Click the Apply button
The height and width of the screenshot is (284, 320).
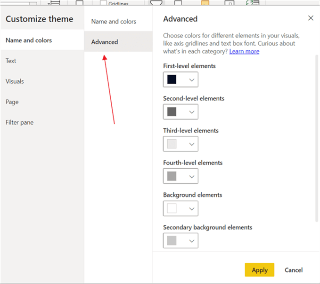tap(260, 270)
